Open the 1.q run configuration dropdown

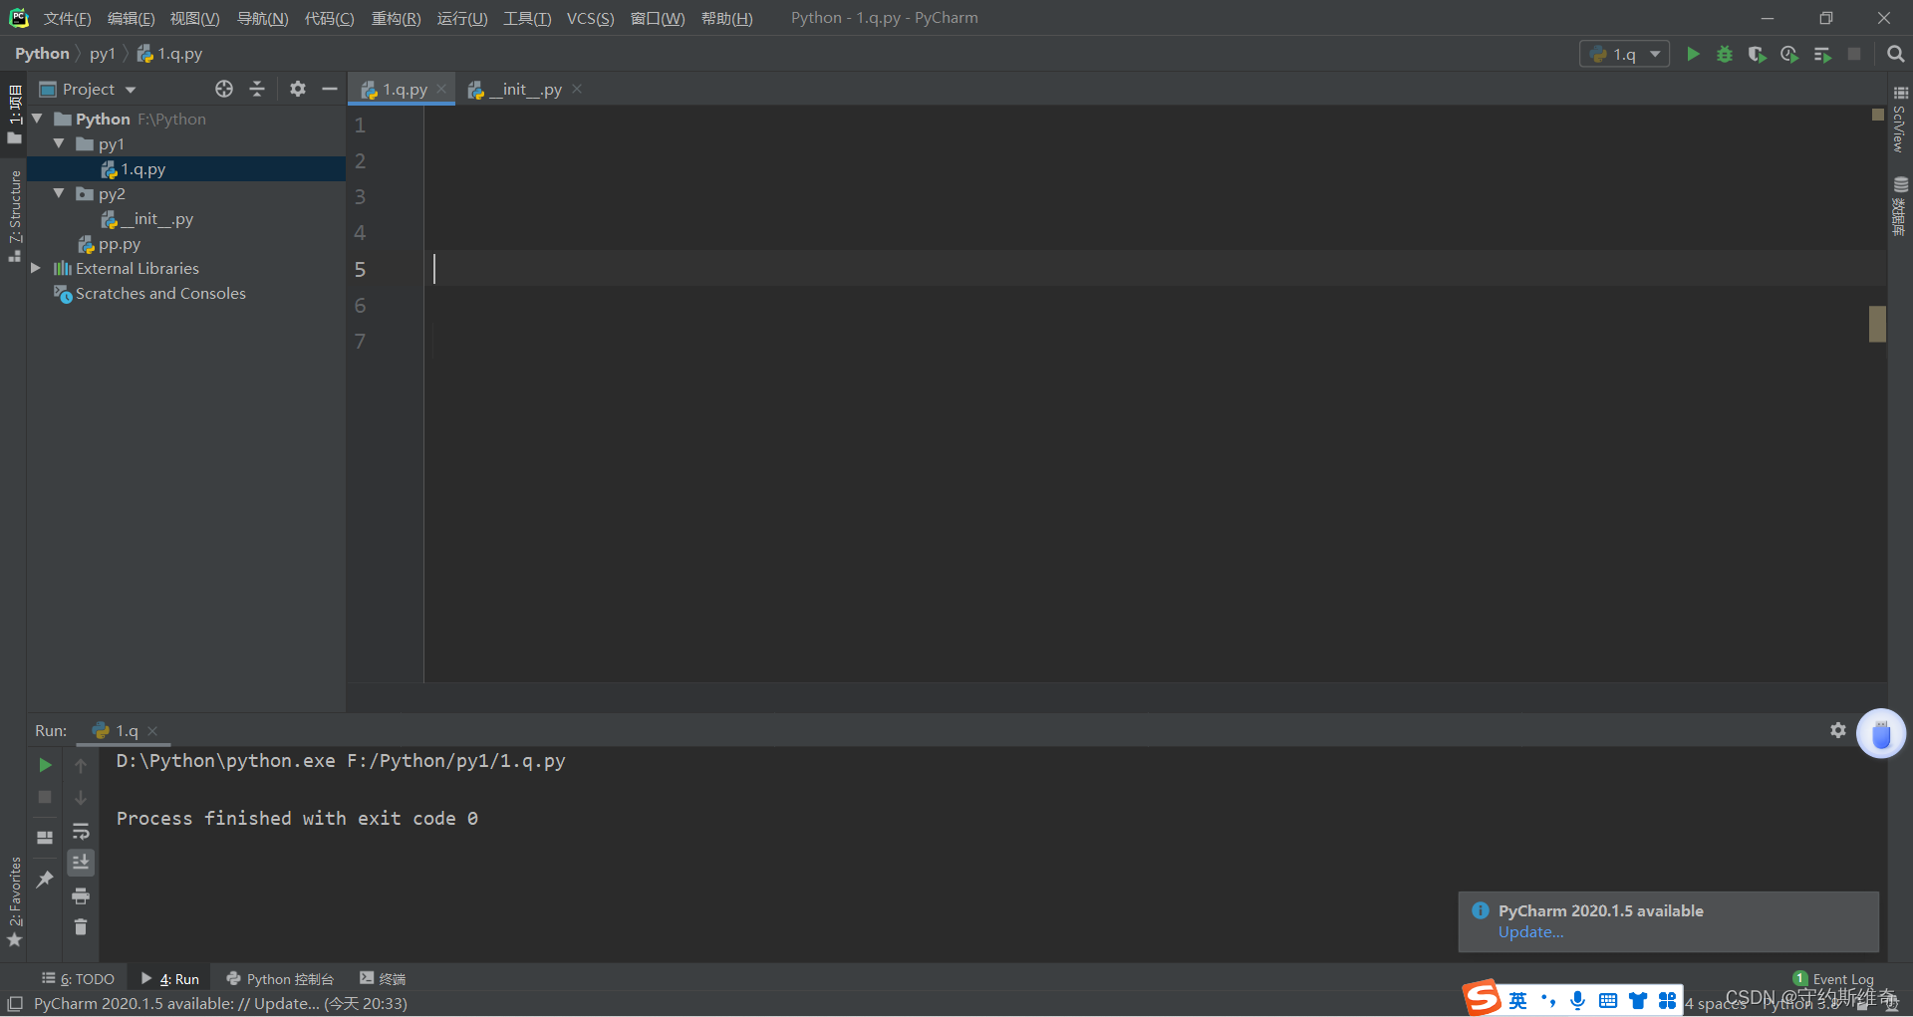pos(1624,54)
